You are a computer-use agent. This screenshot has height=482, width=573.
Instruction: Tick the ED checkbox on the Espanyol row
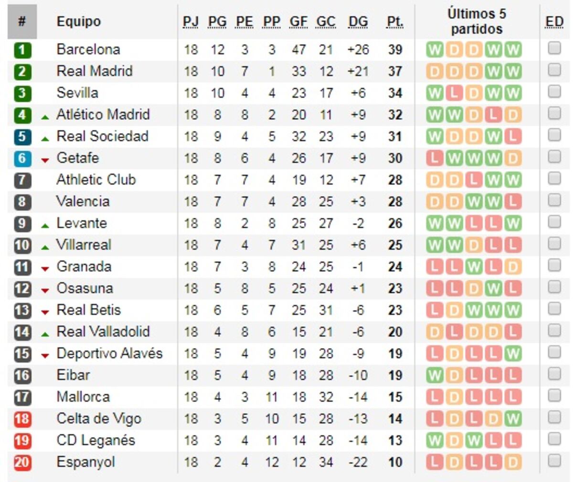(x=555, y=461)
